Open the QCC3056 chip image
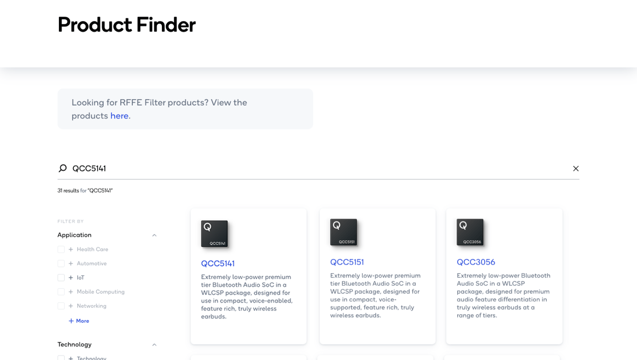Screen dimensions: 637x360 (x=470, y=232)
